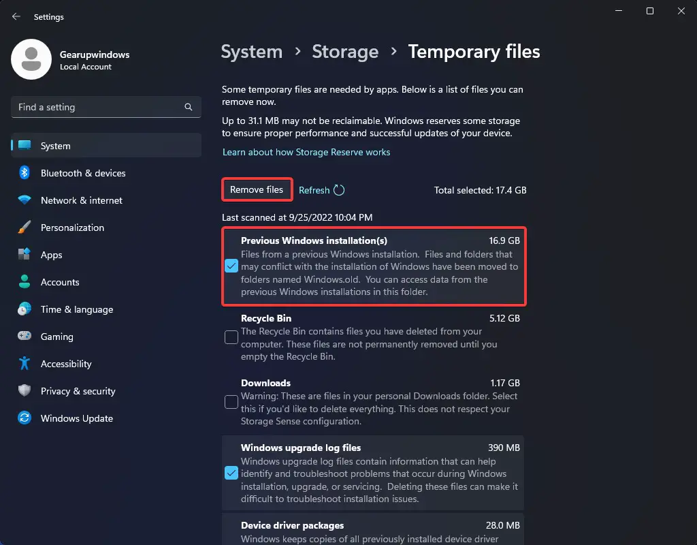Click the System monitor icon
The width and height of the screenshot is (697, 545).
25,146
